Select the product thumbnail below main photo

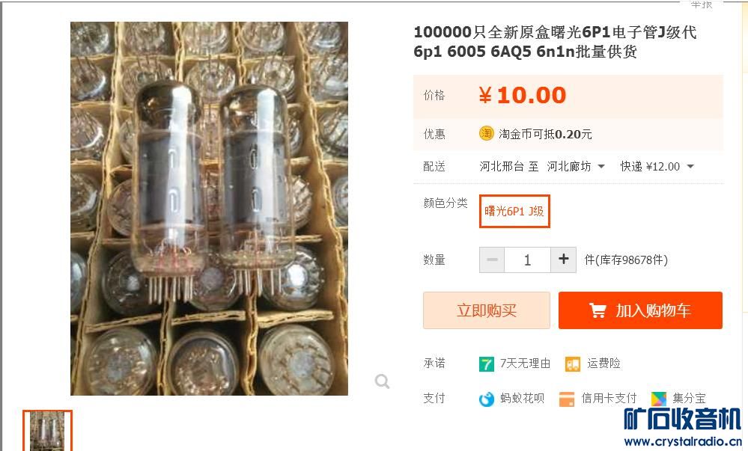point(47,431)
